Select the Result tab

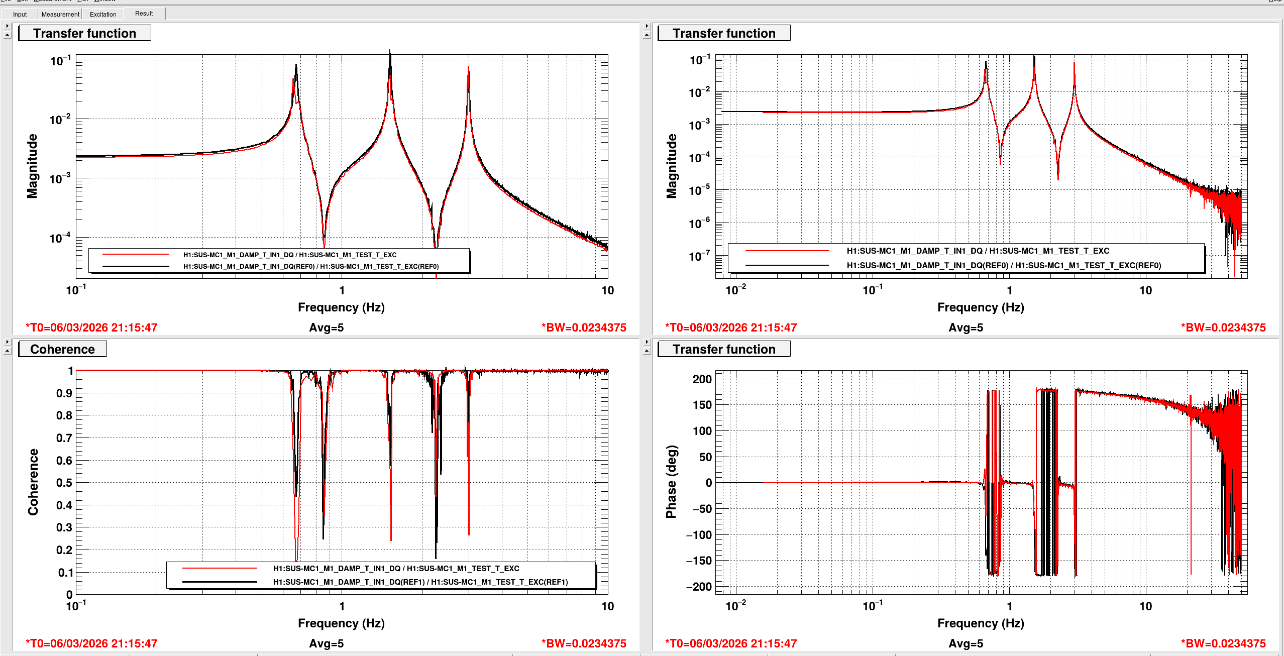[144, 14]
